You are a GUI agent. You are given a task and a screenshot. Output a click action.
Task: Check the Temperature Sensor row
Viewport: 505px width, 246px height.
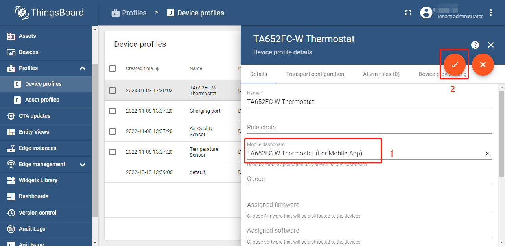click(x=112, y=152)
